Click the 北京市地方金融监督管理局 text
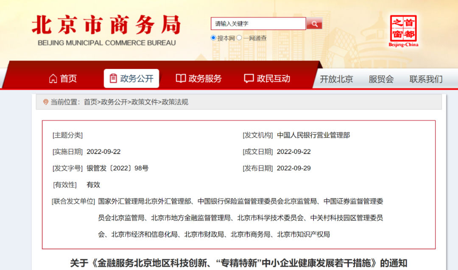Screen dimensions: 458x270 tap(191, 218)
